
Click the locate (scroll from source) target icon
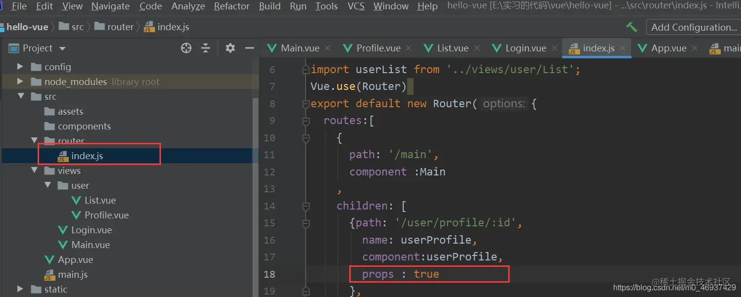coord(186,48)
